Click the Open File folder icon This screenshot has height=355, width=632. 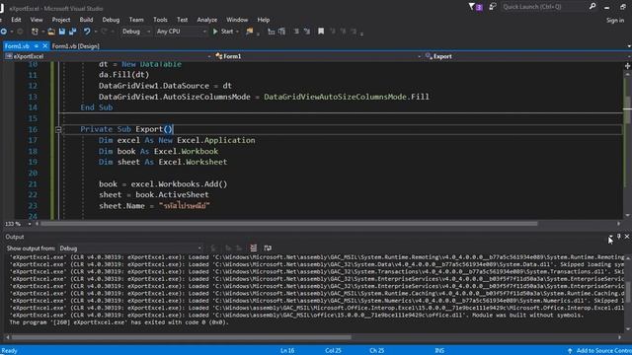pos(51,32)
